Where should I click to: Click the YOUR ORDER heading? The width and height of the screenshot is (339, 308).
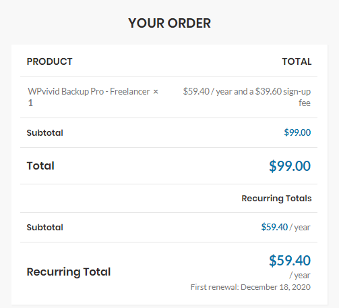[169, 23]
